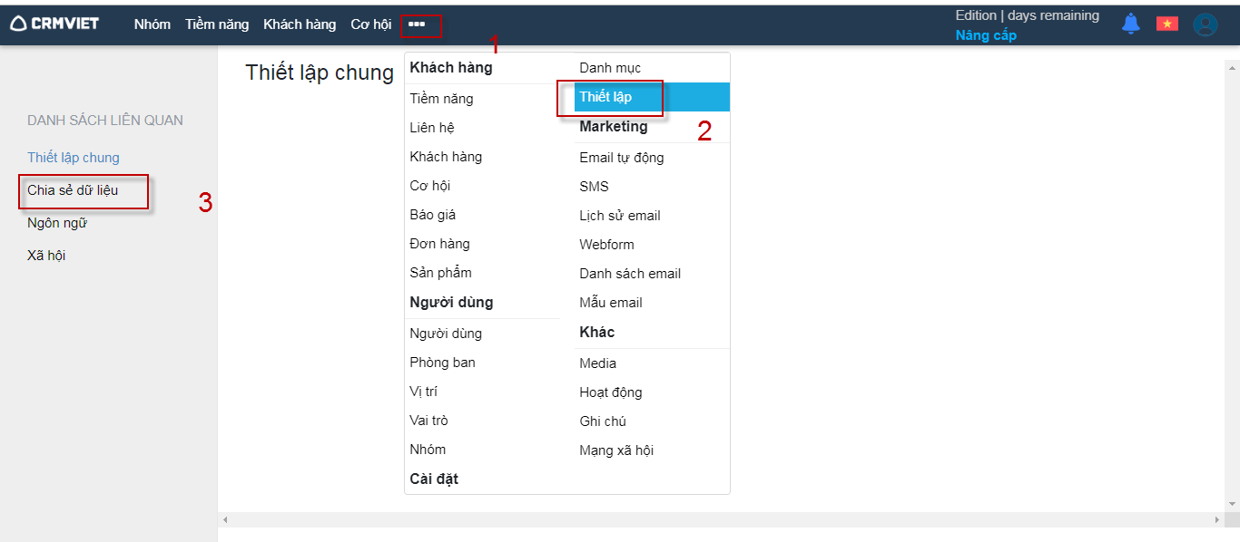Screen dimensions: 1240x542
Task: Select Webform from the menu
Action: (x=606, y=245)
